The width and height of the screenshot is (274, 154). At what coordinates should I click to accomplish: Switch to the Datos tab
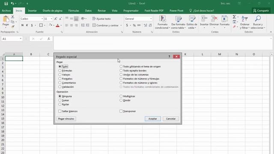click(x=88, y=11)
